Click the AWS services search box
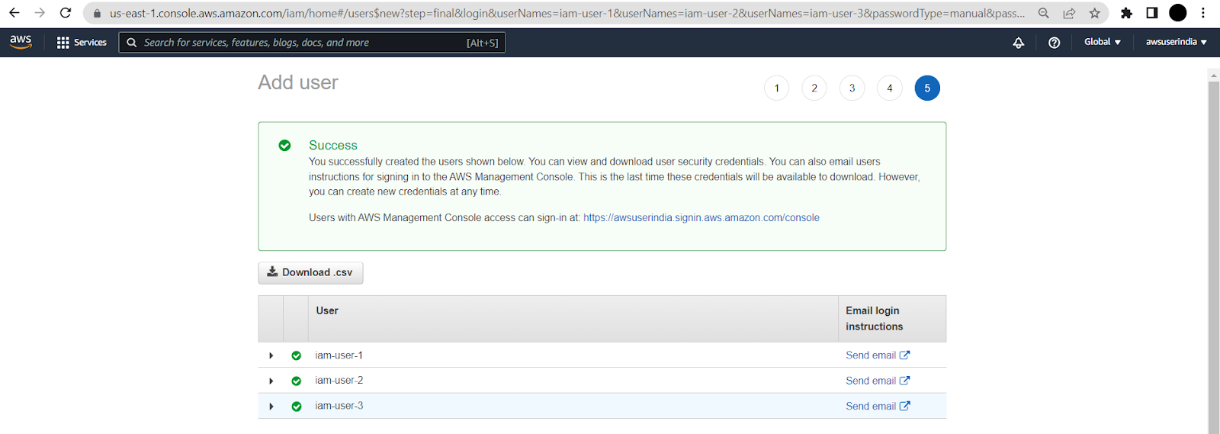Screen dimensions: 1220x434 pos(312,43)
